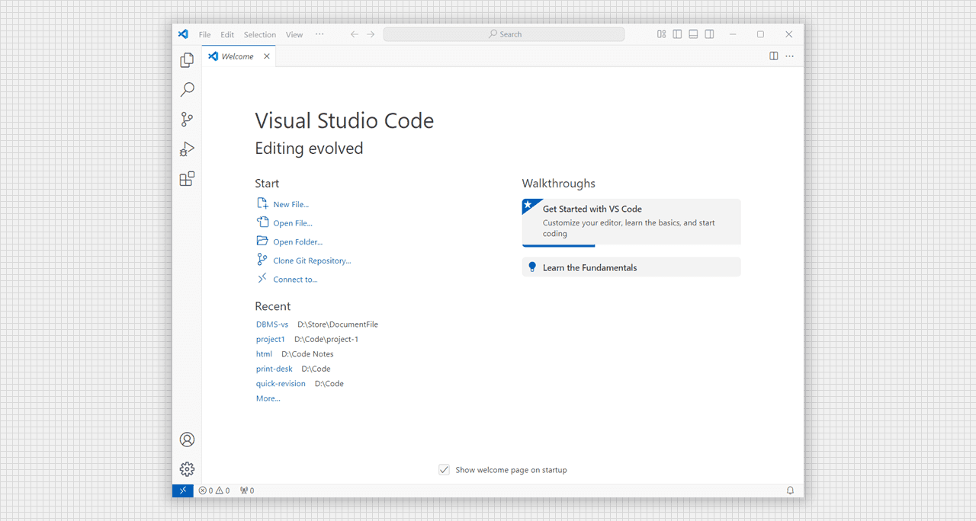Open the File menu
This screenshot has height=521, width=976.
point(205,35)
